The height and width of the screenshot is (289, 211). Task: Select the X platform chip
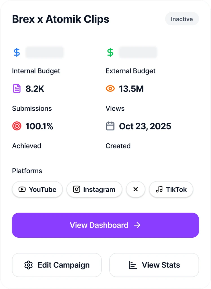coord(136,189)
